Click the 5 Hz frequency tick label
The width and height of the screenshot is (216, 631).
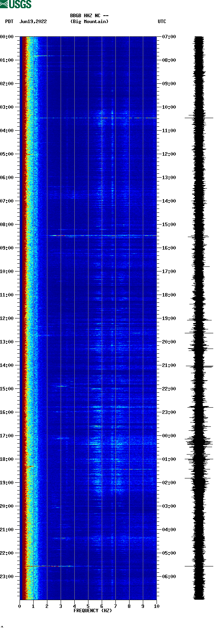pos(88,606)
